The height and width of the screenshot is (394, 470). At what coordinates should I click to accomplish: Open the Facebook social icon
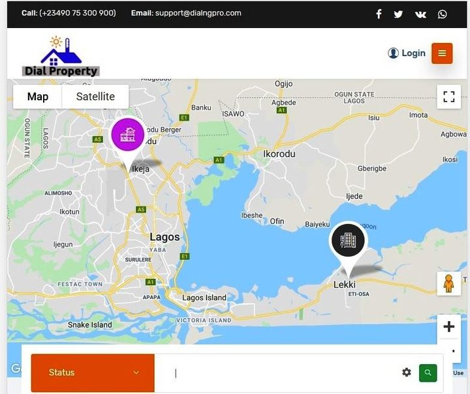click(x=379, y=14)
